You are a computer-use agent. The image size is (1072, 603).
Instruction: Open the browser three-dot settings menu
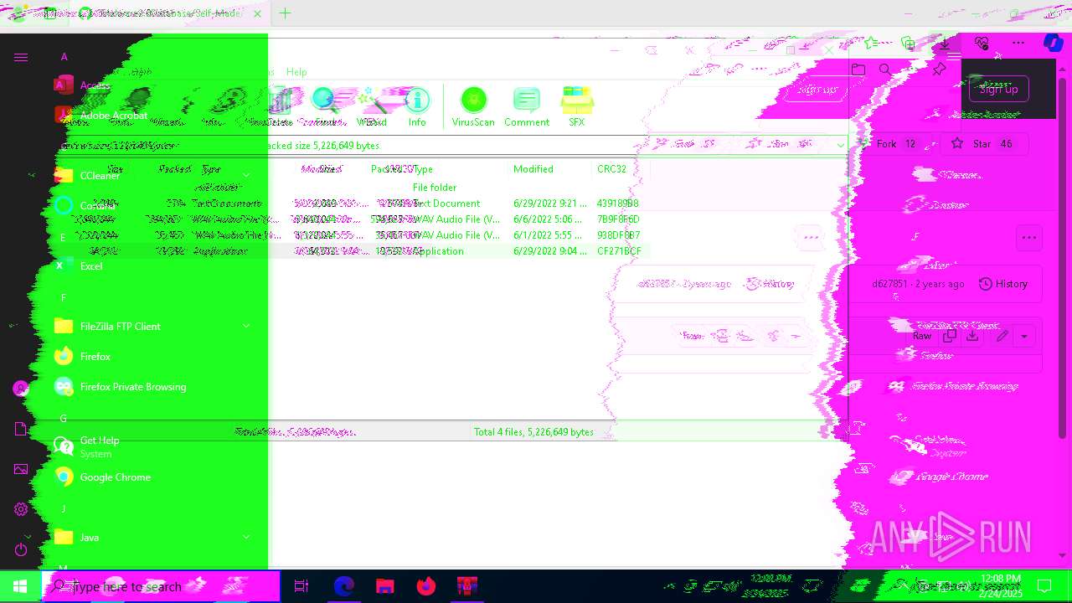tap(1018, 43)
